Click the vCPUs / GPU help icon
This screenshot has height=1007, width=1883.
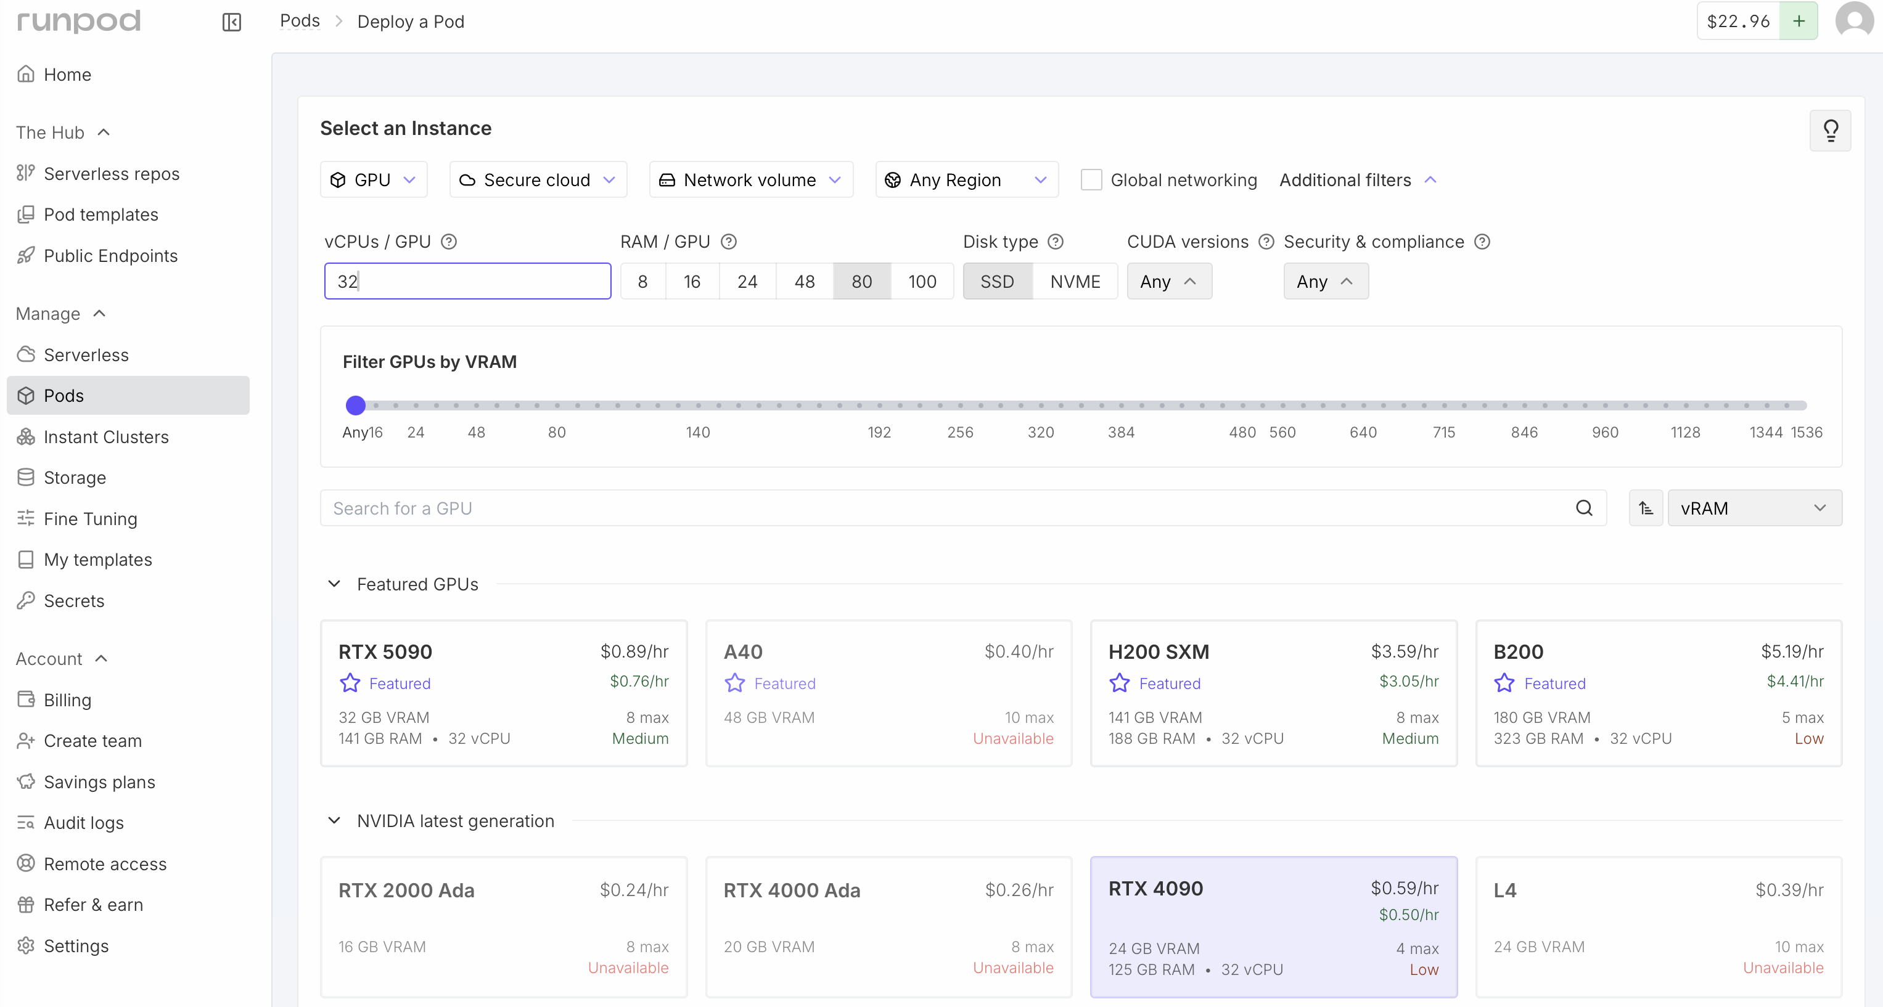(x=449, y=242)
